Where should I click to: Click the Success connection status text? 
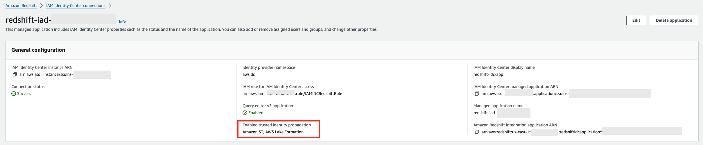click(24, 94)
